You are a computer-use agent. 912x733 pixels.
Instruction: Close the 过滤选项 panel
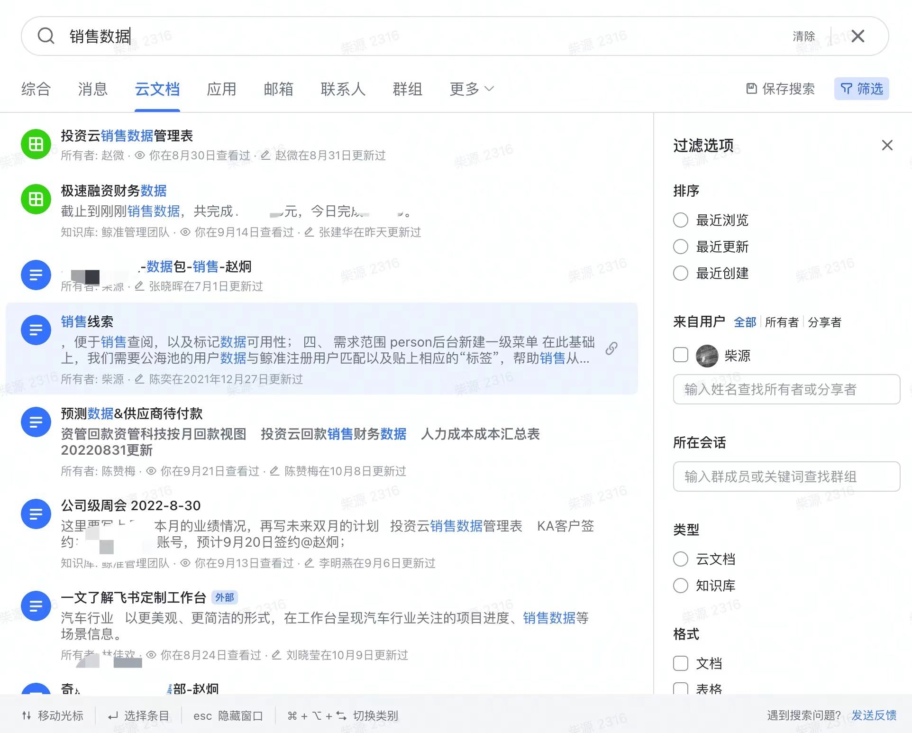click(x=887, y=145)
